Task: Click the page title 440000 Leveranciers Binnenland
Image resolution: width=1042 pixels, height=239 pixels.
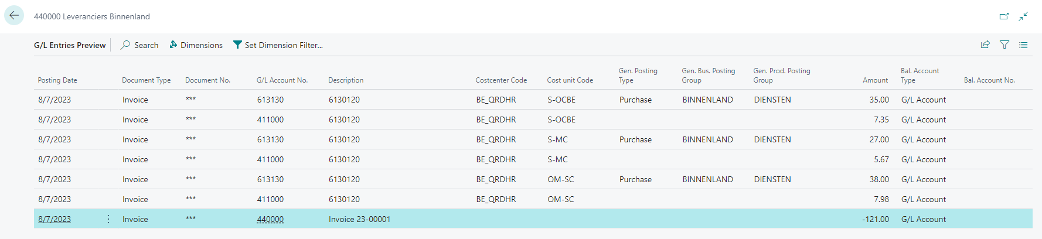Action: [x=92, y=16]
